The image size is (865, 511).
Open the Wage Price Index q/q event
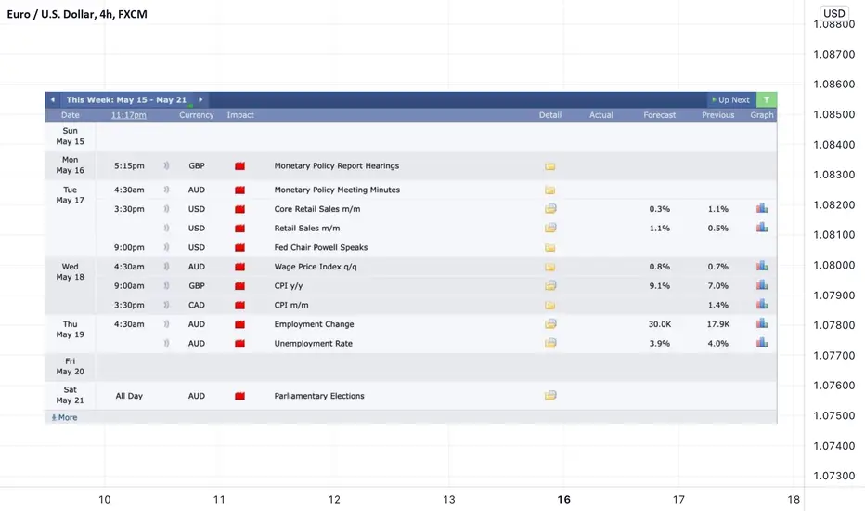tap(316, 267)
